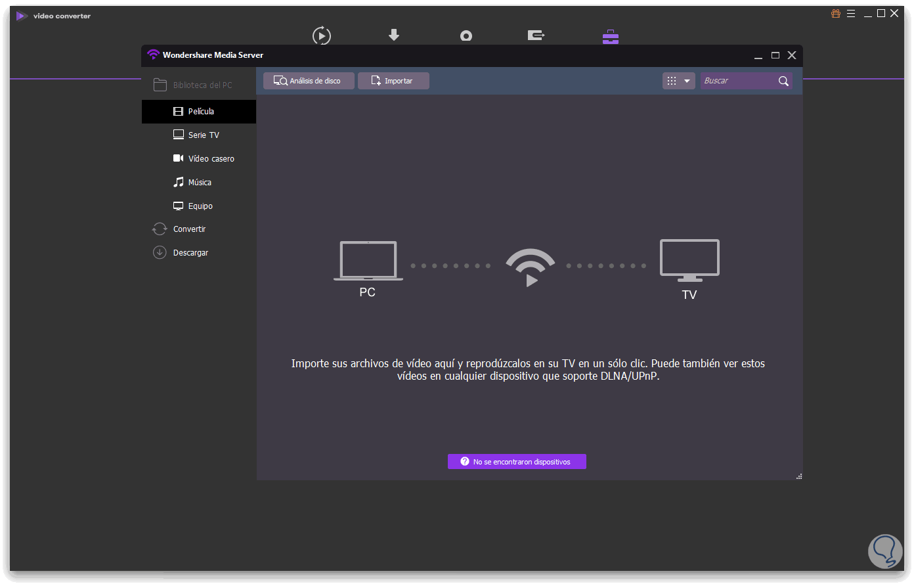Viewport: 914px width, 586px height.
Task: Select the Película category
Action: (x=199, y=112)
